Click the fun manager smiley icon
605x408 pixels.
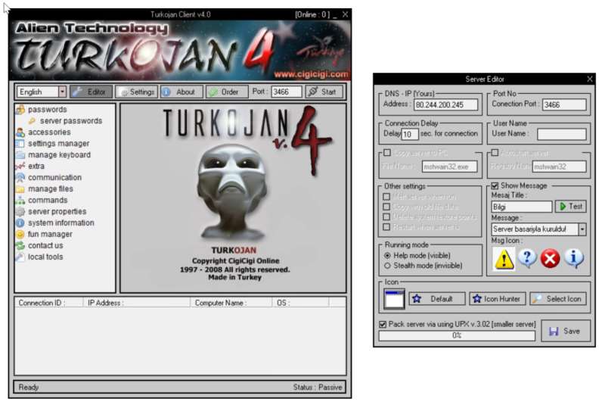point(20,234)
